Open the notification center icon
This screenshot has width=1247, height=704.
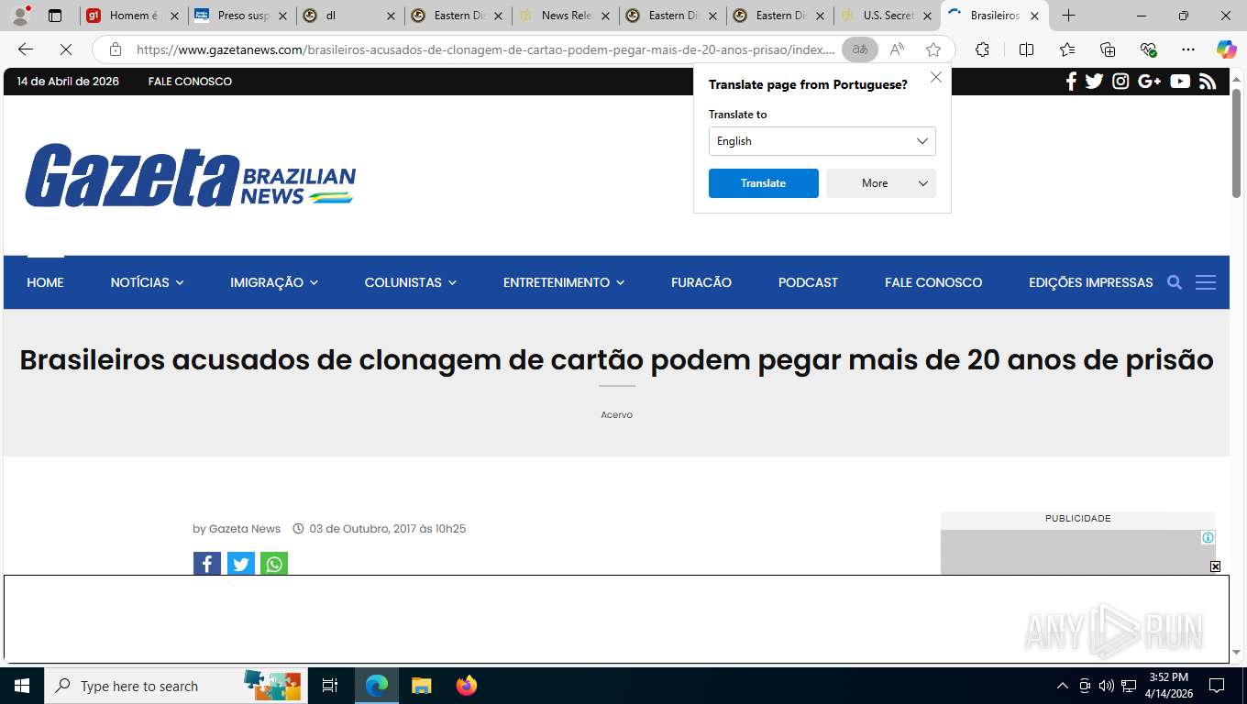tap(1217, 686)
